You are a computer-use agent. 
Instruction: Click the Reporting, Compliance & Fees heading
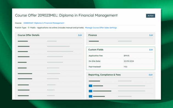click(x=104, y=75)
